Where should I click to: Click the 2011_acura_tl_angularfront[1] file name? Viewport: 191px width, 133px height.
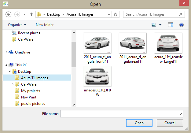pos(97,59)
